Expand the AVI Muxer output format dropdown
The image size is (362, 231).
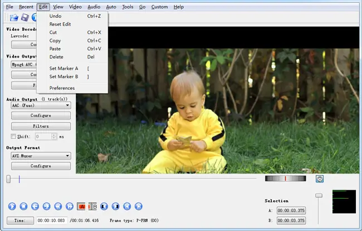pyautogui.click(x=41, y=156)
